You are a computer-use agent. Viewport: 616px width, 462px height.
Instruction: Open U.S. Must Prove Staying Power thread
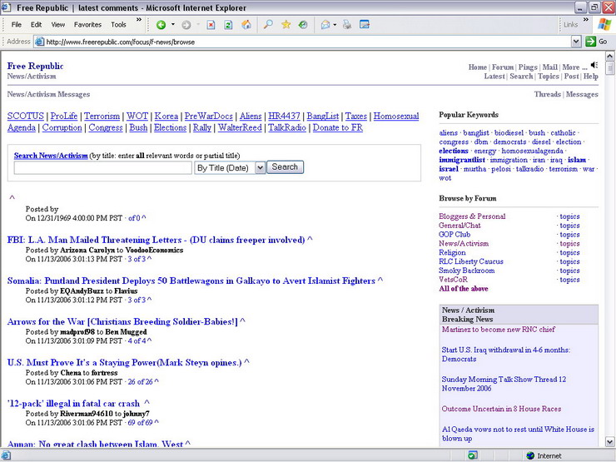coord(124,362)
